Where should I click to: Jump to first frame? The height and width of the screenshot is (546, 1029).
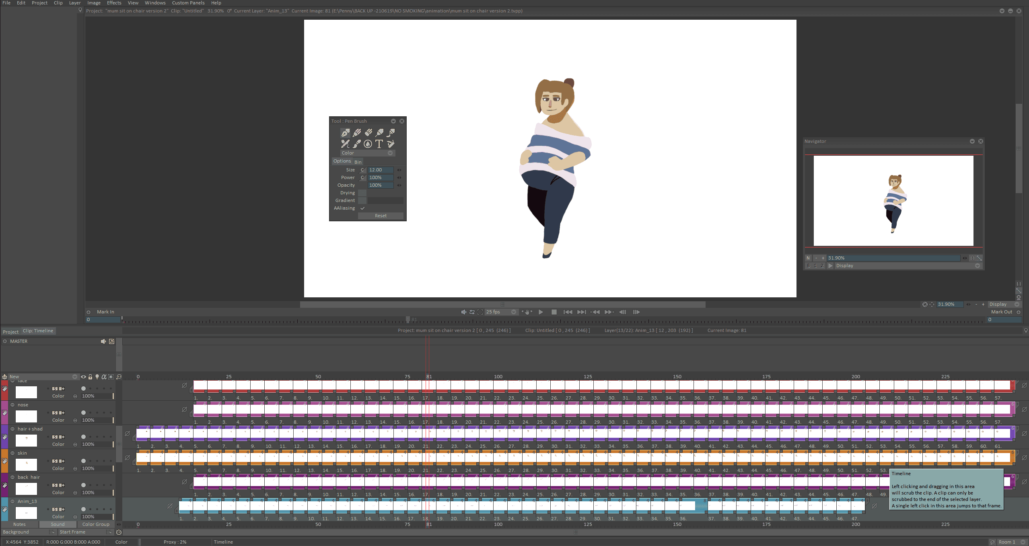pyautogui.click(x=568, y=312)
